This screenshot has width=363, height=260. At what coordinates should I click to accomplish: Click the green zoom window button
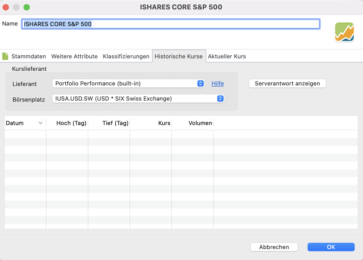tap(27, 7)
